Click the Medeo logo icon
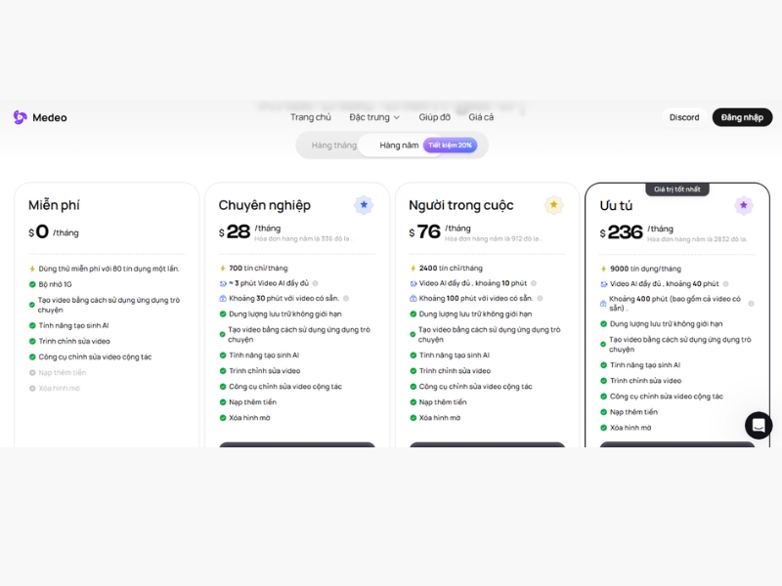 click(20, 117)
